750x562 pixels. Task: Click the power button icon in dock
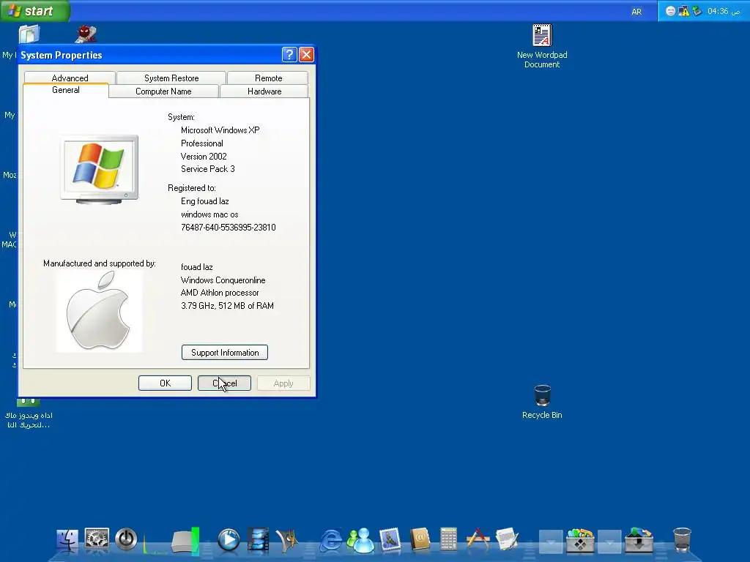tap(126, 540)
